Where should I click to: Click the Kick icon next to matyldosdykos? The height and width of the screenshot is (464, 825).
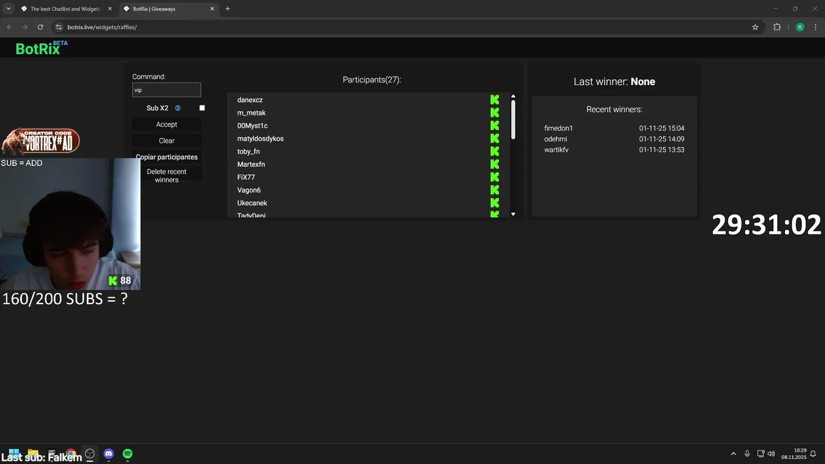[x=494, y=139]
